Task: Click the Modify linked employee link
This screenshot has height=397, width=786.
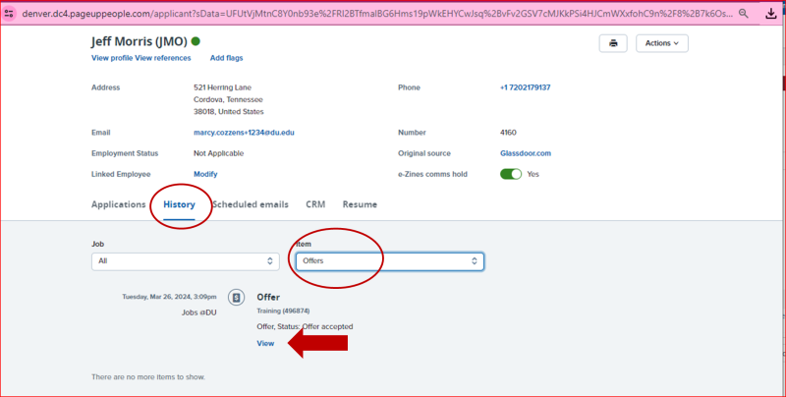Action: [205, 174]
